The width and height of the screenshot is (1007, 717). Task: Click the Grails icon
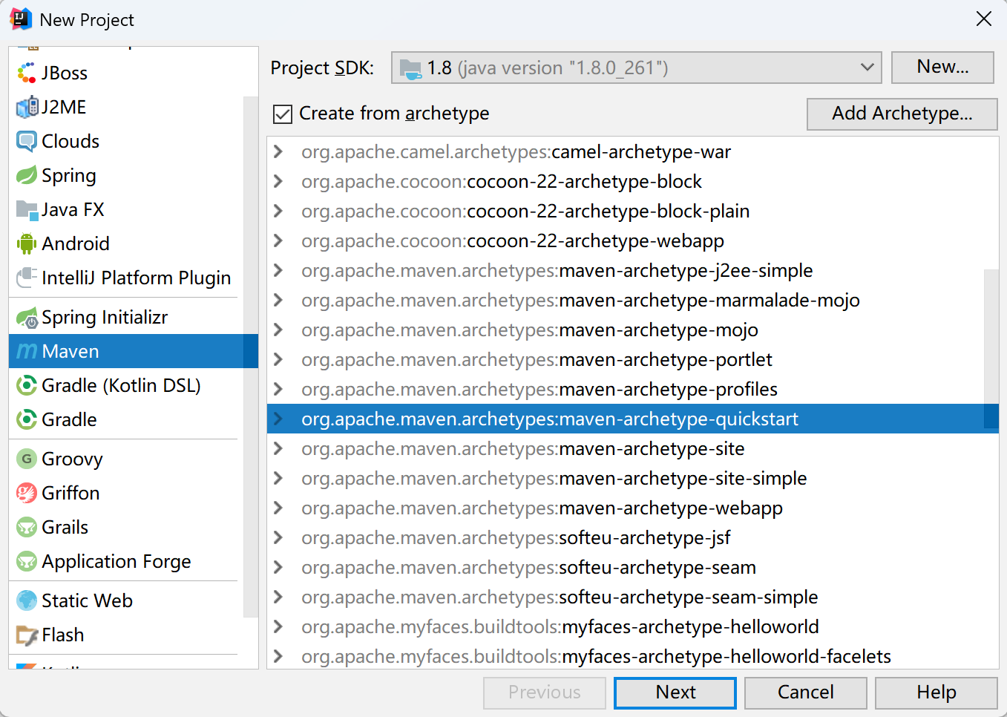(27, 527)
